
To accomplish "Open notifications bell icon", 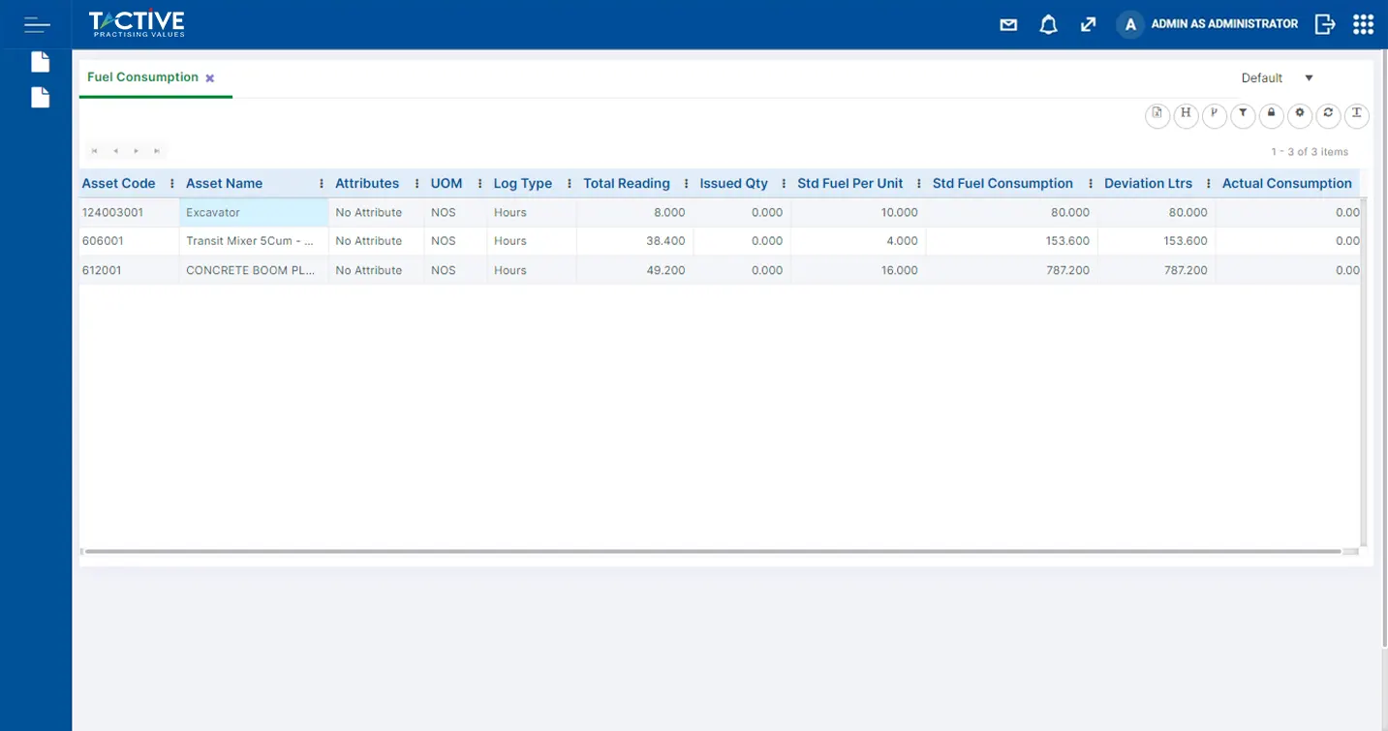I will coord(1048,25).
